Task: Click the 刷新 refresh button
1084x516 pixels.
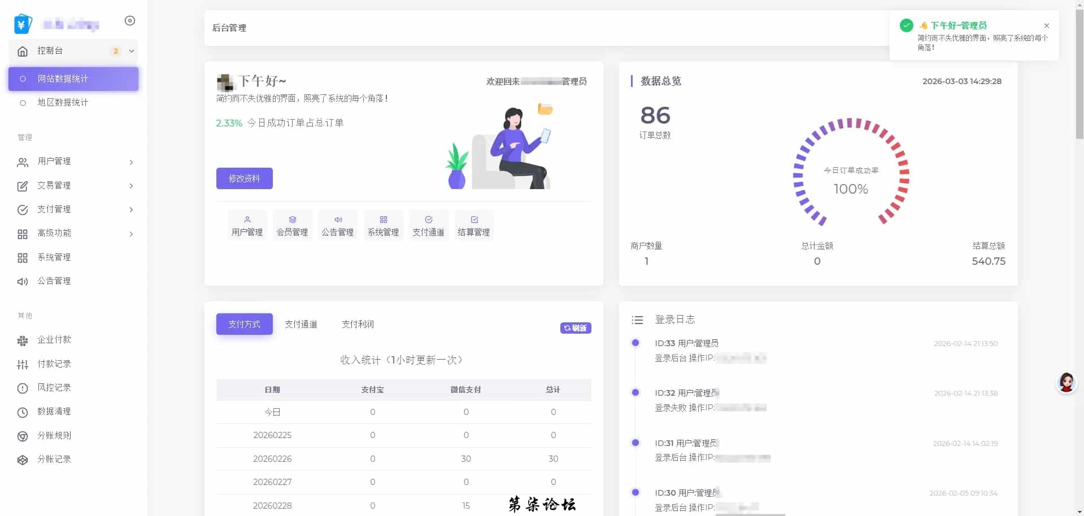Action: [x=575, y=328]
